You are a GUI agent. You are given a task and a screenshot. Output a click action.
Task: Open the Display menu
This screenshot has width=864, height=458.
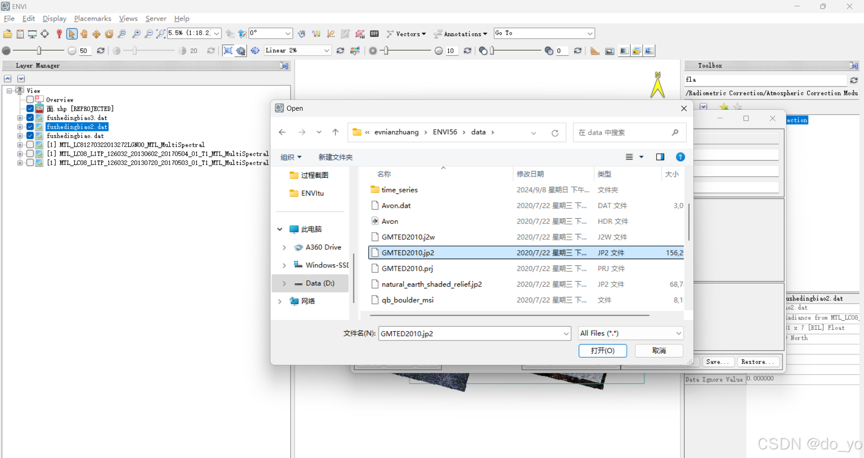[54, 18]
